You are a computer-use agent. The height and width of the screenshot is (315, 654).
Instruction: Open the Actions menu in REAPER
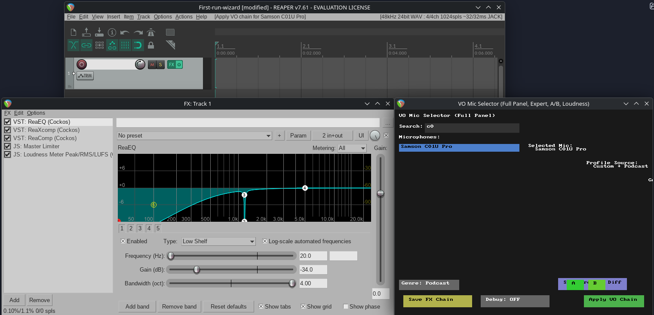(x=184, y=17)
